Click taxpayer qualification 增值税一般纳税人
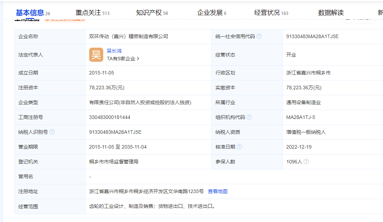The height and width of the screenshot is (222, 383). click(x=306, y=132)
